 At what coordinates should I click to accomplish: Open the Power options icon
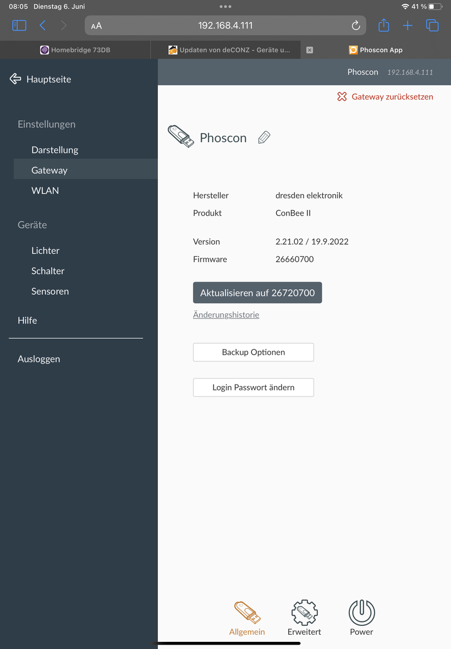361,618
